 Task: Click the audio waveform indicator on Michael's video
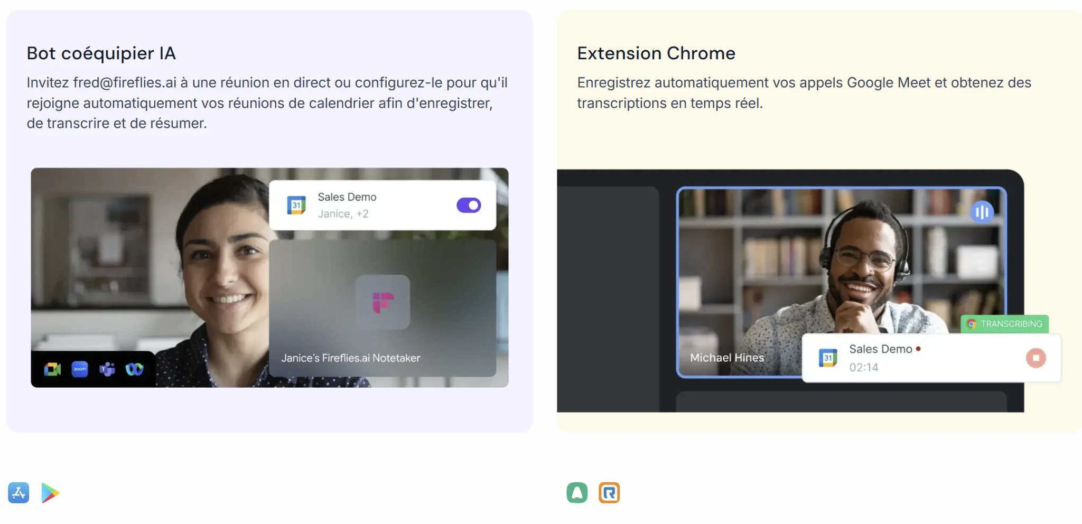pyautogui.click(x=982, y=212)
